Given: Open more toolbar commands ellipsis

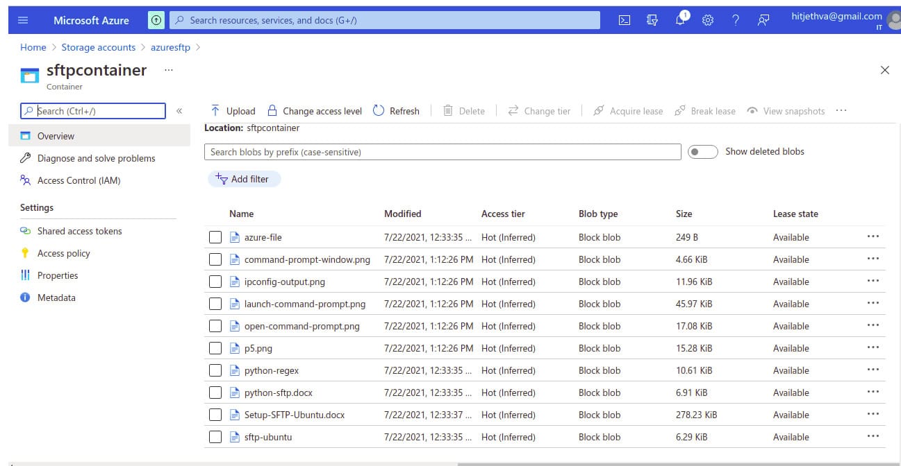Looking at the screenshot, I should point(841,111).
